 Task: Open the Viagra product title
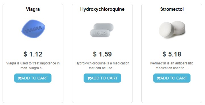pos(33,9)
